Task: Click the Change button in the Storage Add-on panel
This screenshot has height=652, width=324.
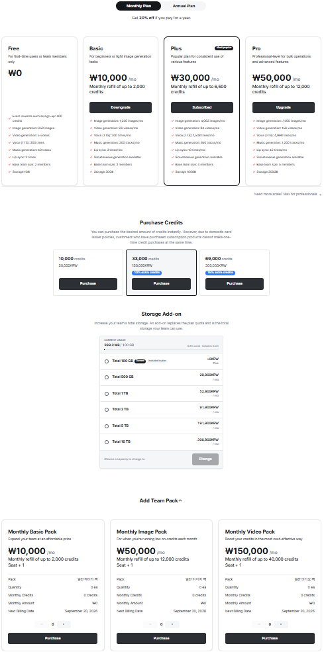Action: 205,459
